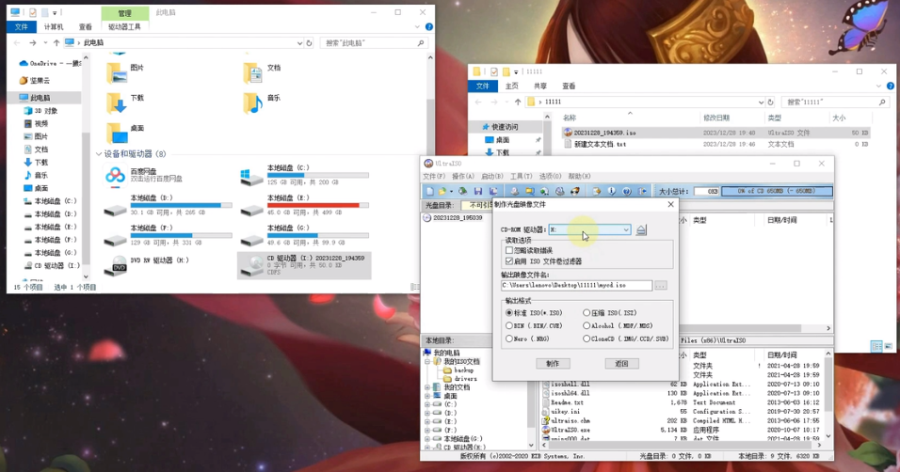This screenshot has height=472, width=900.
Task: Open the 下载 folder in 此电脑 content pane
Action: (x=125, y=102)
